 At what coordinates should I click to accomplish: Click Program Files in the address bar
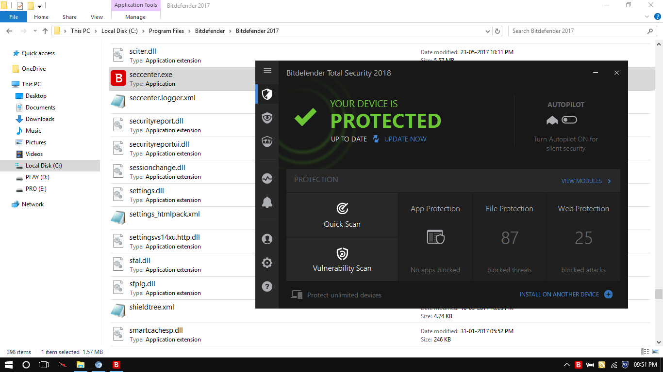click(x=166, y=31)
